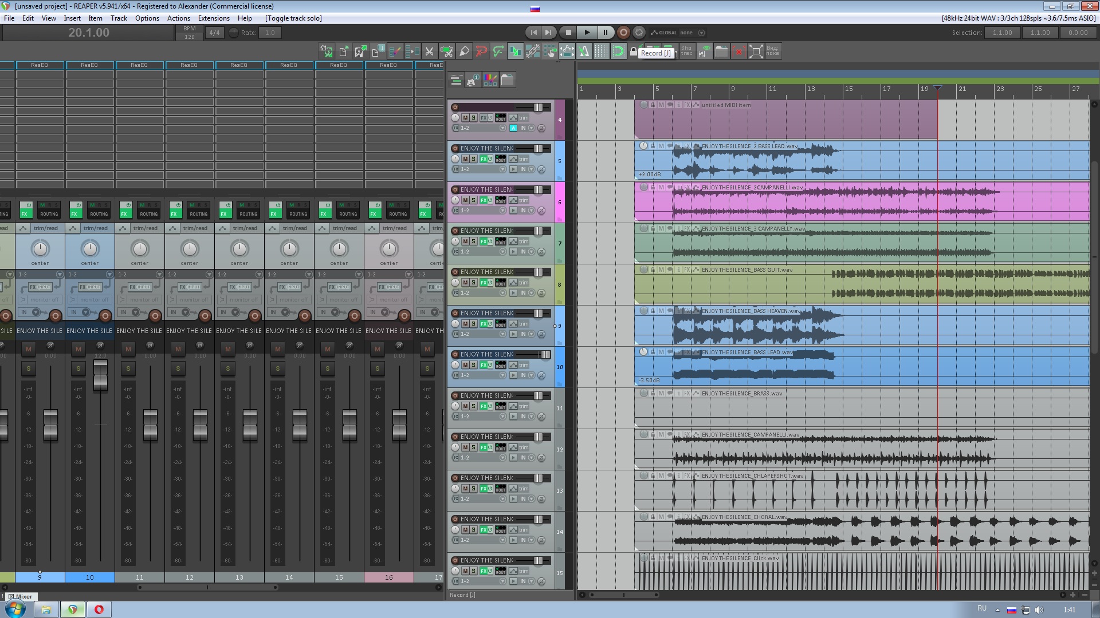Click the zoom-to-fit expand arrows icon

pyautogui.click(x=756, y=51)
